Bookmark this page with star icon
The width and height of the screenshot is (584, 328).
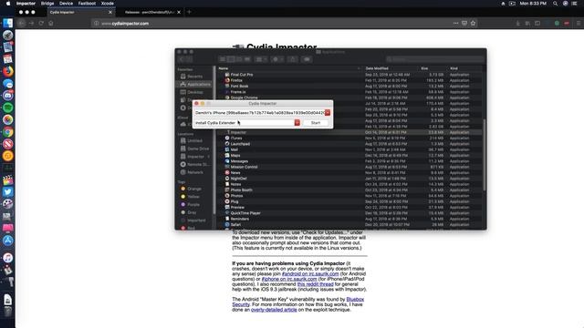[473, 23]
